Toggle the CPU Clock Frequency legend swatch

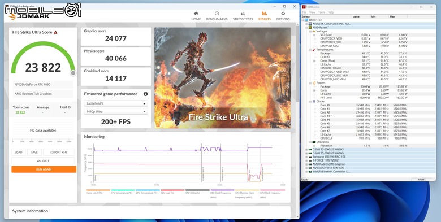click(222, 190)
